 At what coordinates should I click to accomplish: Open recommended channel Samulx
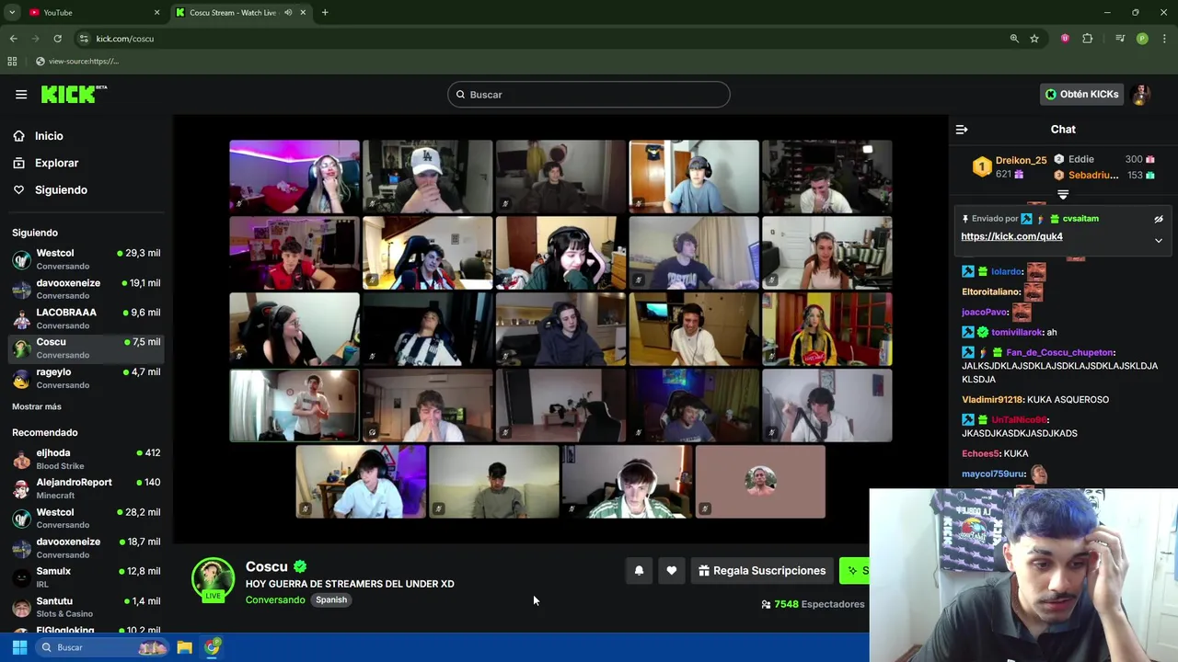coord(87,577)
